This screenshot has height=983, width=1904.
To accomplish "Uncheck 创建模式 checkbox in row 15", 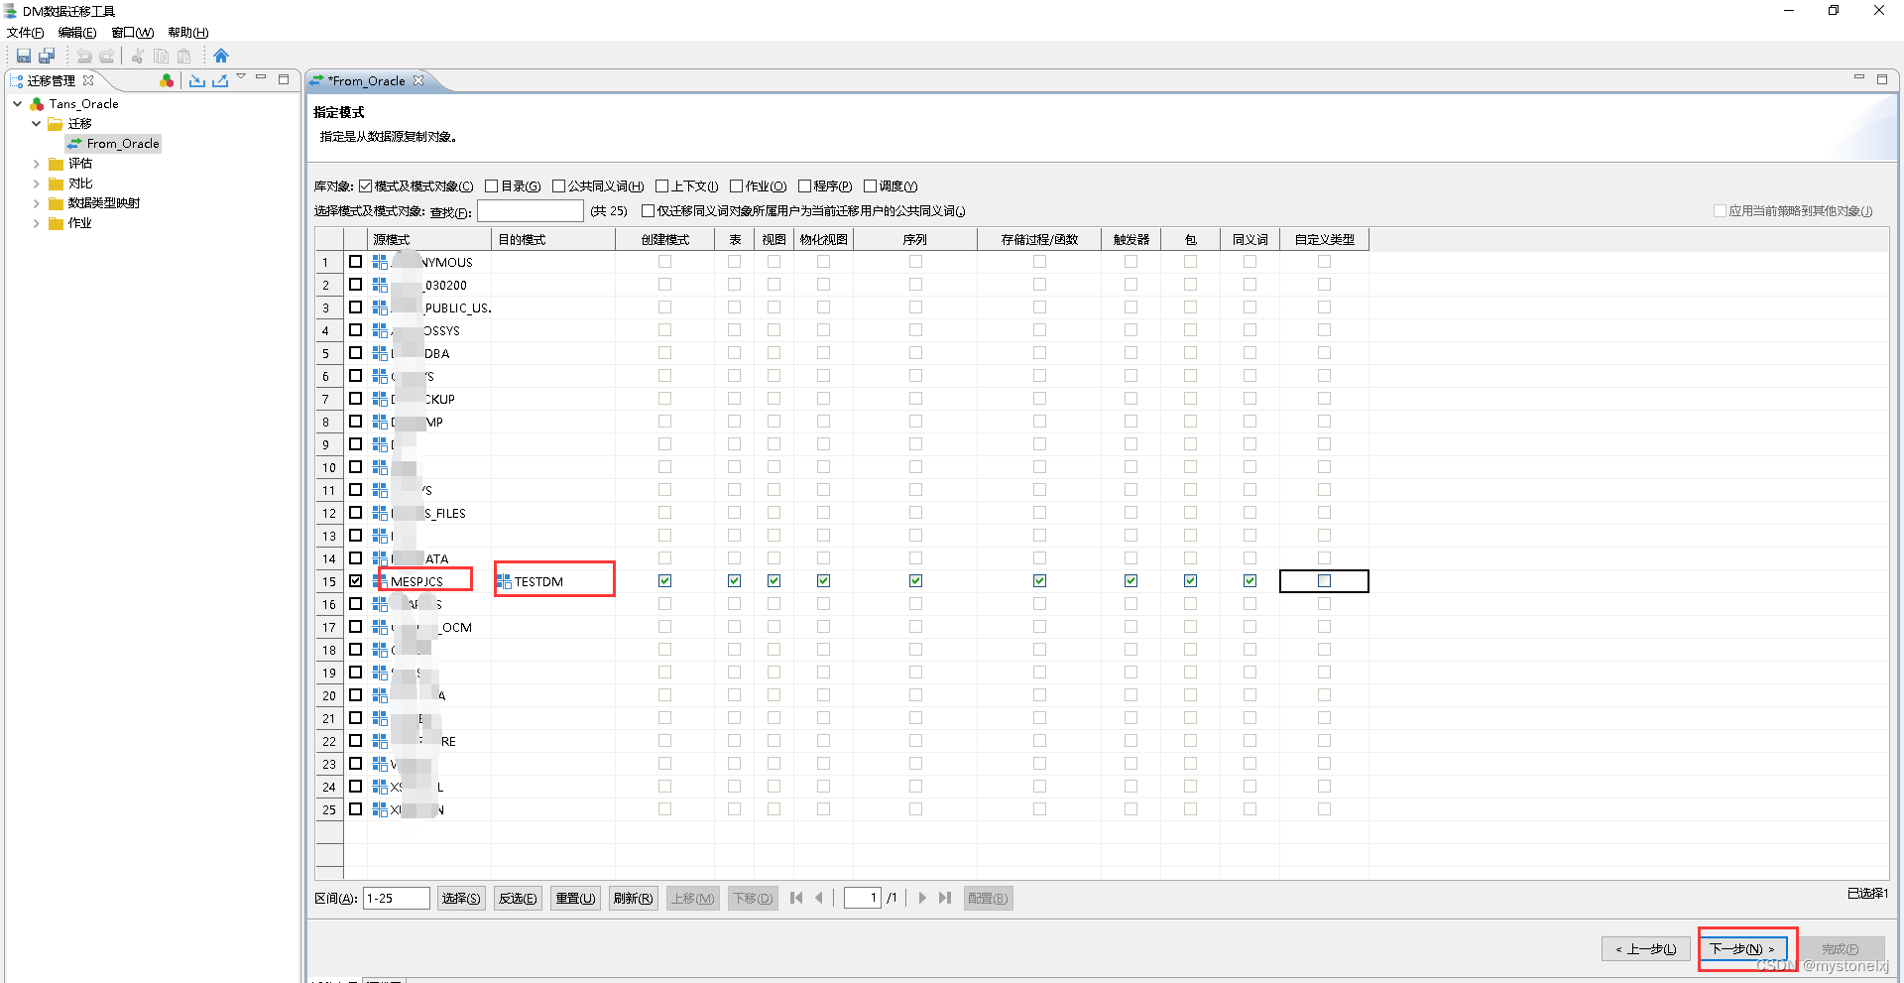I will (x=665, y=581).
